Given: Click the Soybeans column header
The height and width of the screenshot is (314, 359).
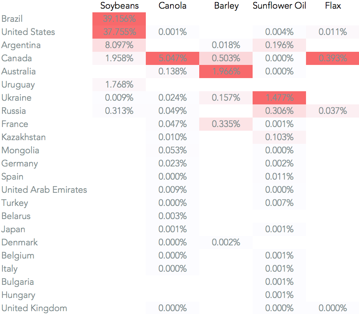Looking at the screenshot, I should 120,6.
